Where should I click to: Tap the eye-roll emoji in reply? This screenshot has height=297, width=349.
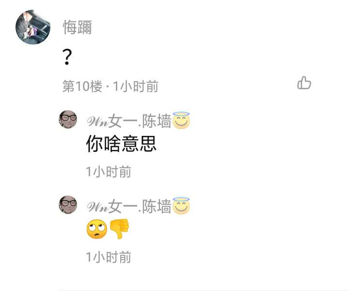click(96, 229)
